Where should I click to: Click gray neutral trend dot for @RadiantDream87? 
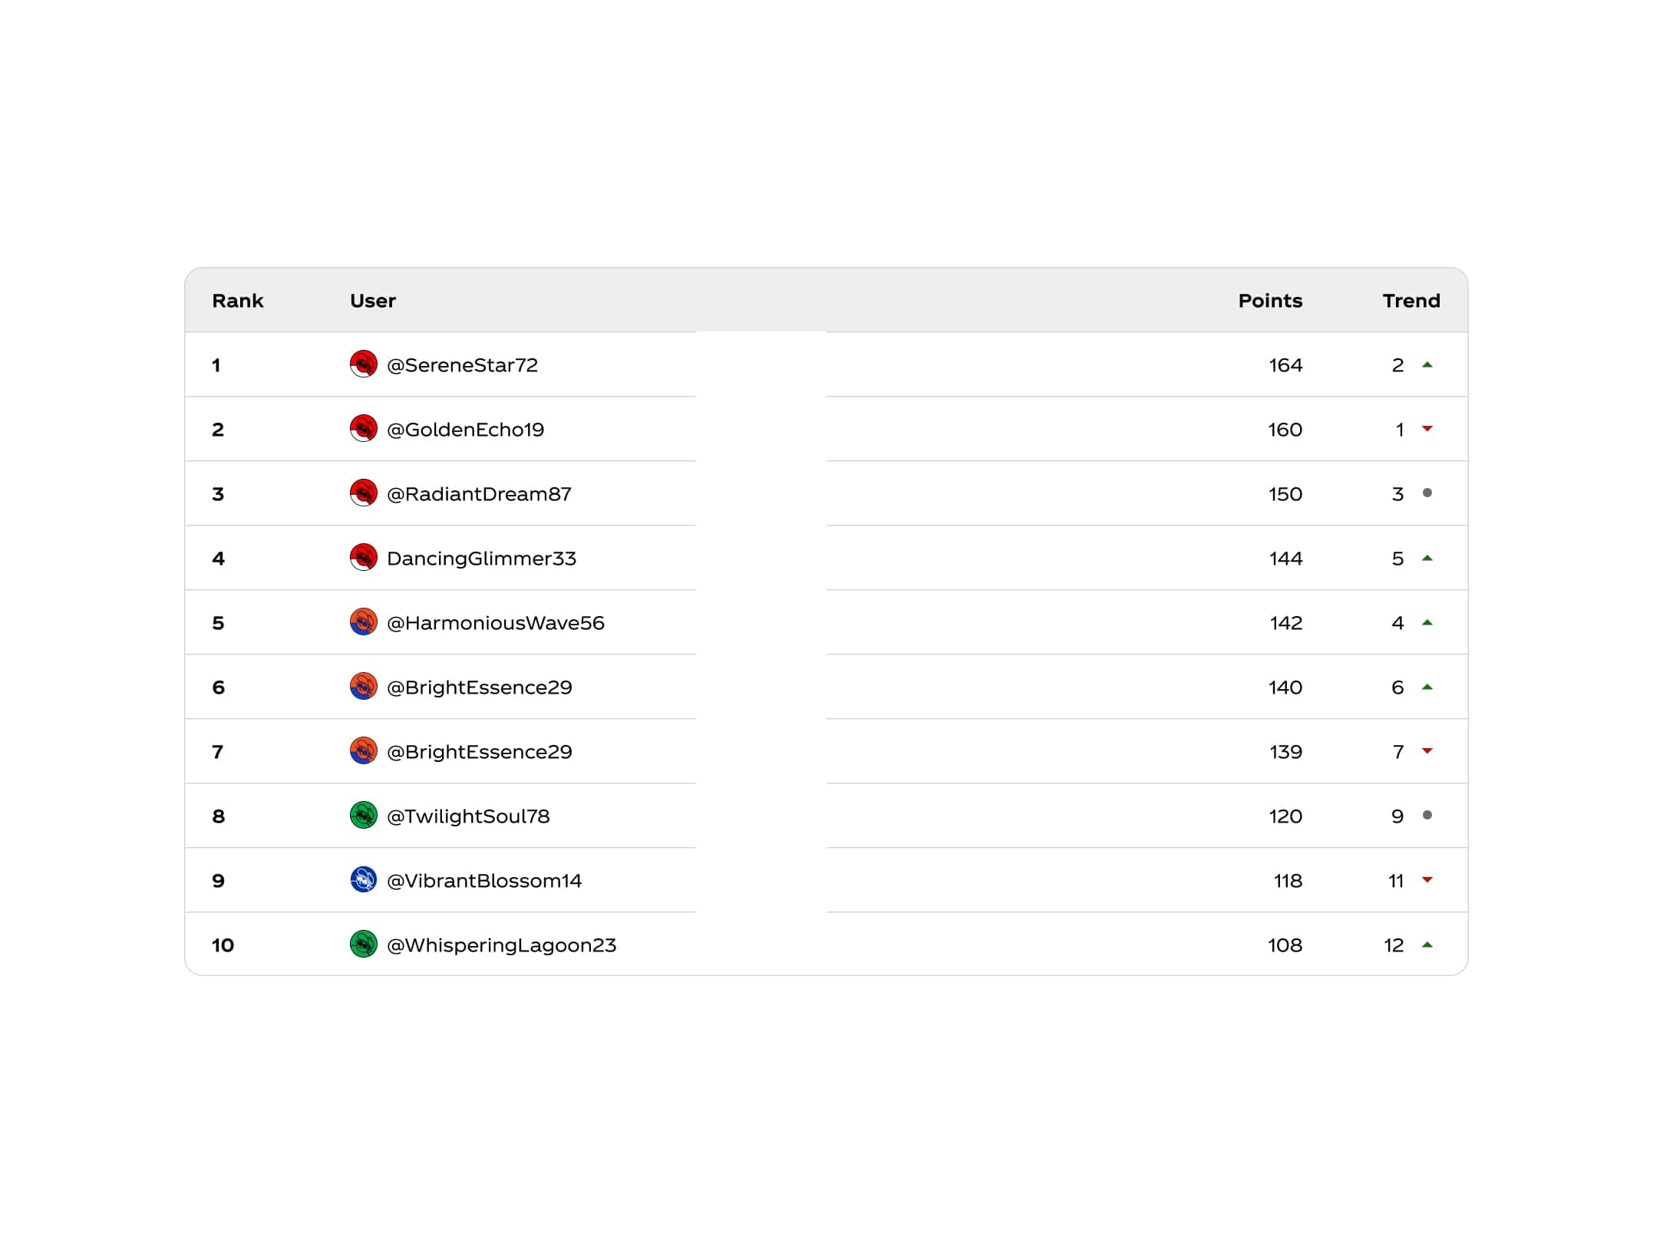pyautogui.click(x=1427, y=493)
